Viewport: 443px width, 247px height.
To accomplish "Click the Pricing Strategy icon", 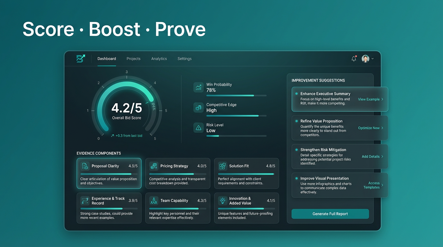I will click(x=153, y=166).
